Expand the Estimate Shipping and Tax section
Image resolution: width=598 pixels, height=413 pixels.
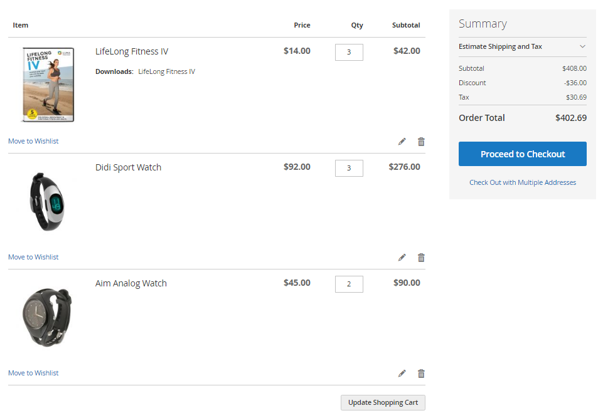pos(500,46)
